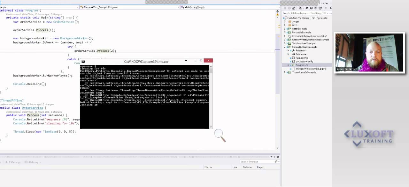Click the '0 references' CodeLens link above Main
The image size is (409, 187).
tap(13, 14)
